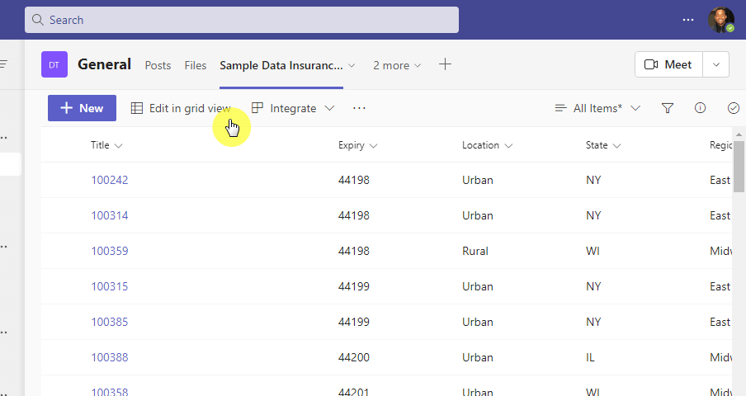Expand the Meet options dropdown arrow

tap(716, 64)
